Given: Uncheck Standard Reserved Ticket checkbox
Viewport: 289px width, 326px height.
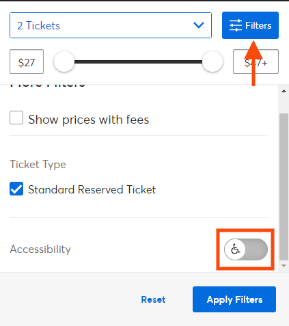Looking at the screenshot, I should (x=16, y=189).
